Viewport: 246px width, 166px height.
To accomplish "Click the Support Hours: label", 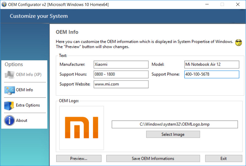I will (x=73, y=74).
